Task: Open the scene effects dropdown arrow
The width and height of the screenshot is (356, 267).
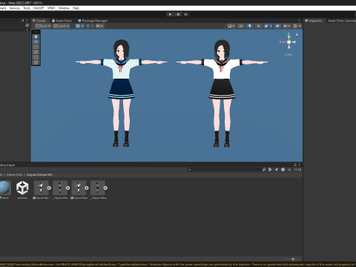Action: [x=271, y=26]
